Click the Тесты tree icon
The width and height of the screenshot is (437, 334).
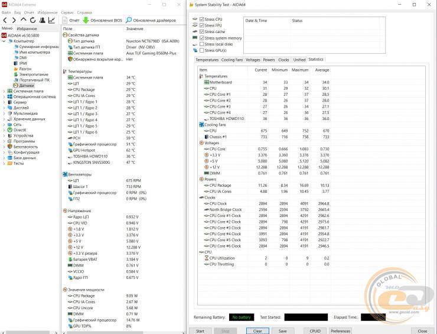(10, 164)
